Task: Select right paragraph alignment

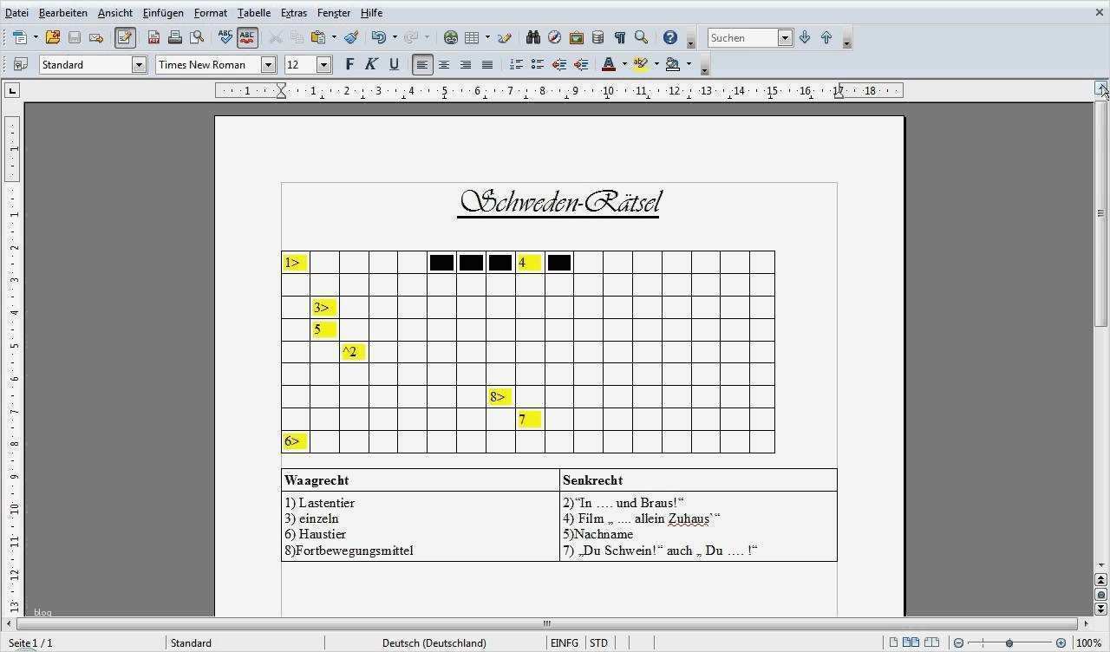Action: (466, 64)
